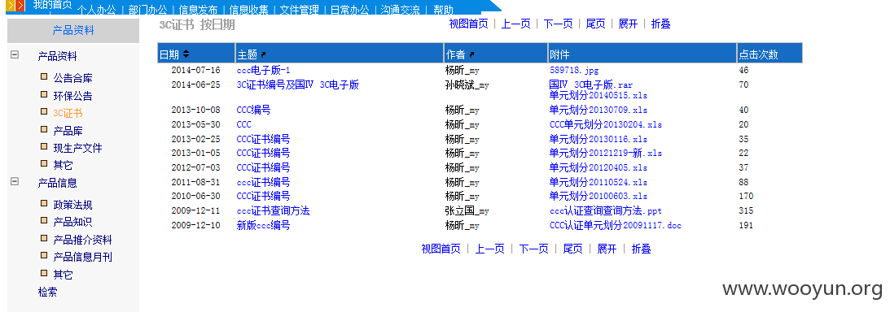Click the square icon before 政策法规
Image resolution: width=890 pixels, height=312 pixels.
(x=44, y=203)
